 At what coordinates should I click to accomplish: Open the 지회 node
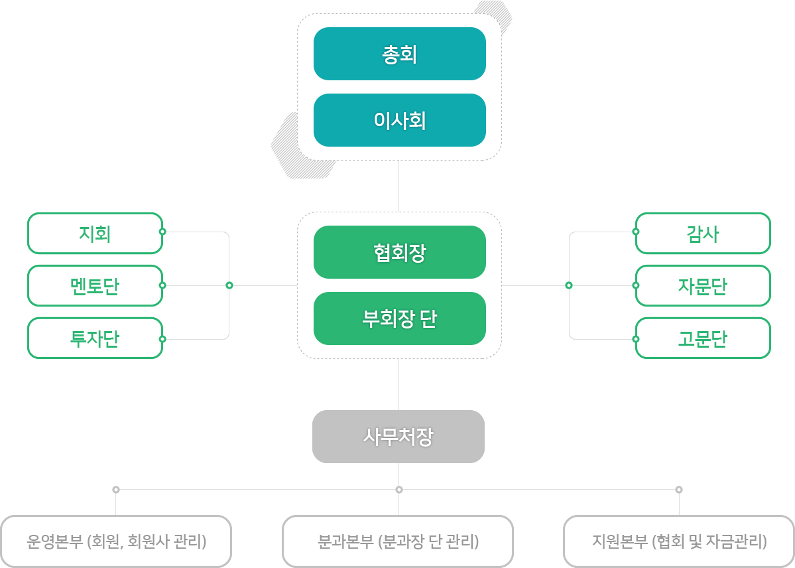95,234
